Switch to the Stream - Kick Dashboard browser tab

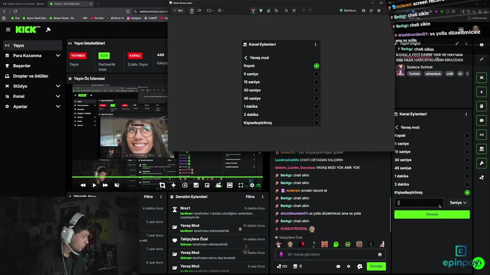(x=70, y=4)
